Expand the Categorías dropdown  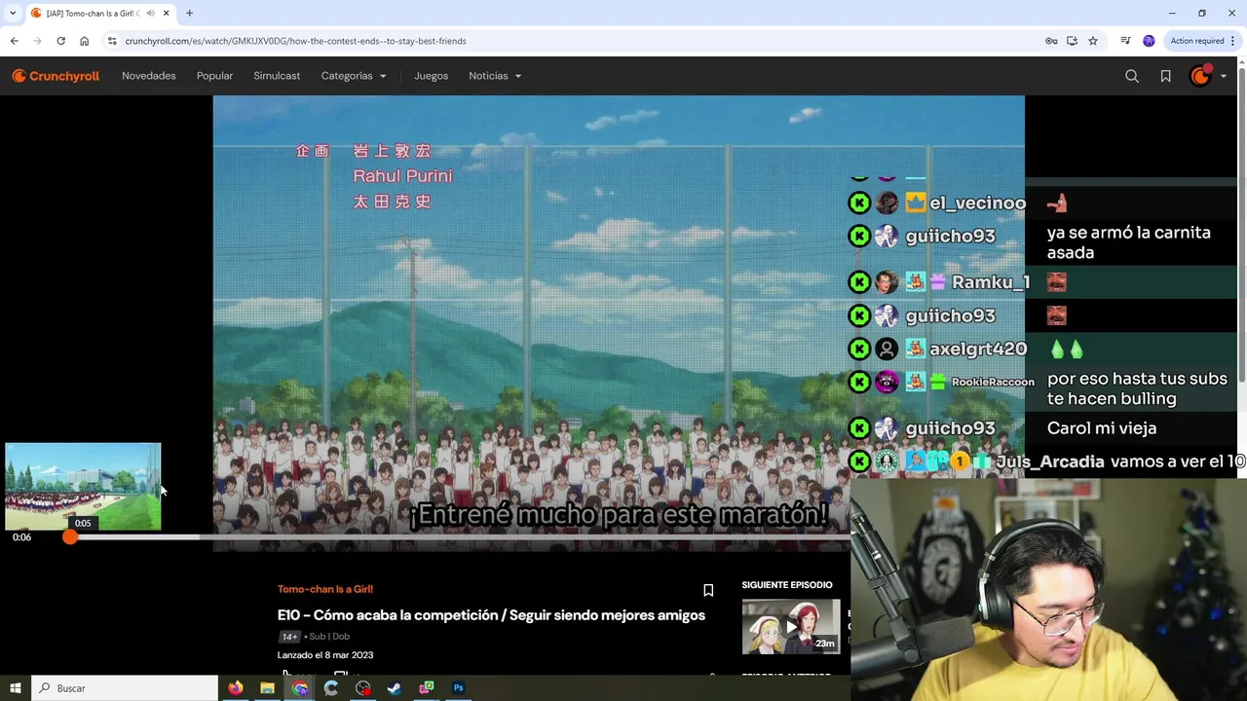pos(354,76)
